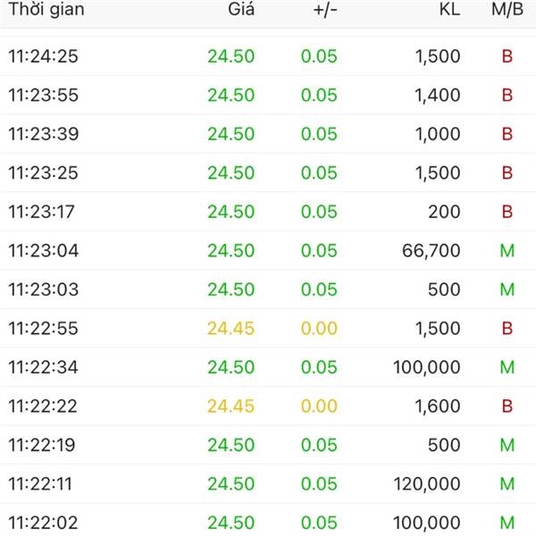
Task: Select the 1,600 volume sell trade
Action: pyautogui.click(x=438, y=406)
